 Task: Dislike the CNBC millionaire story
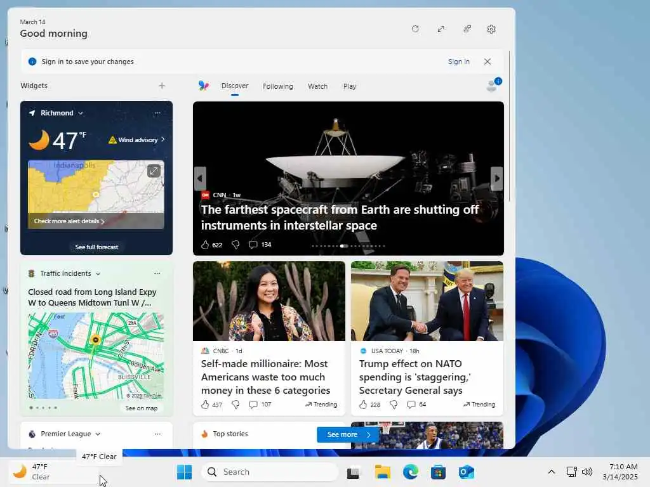click(235, 405)
